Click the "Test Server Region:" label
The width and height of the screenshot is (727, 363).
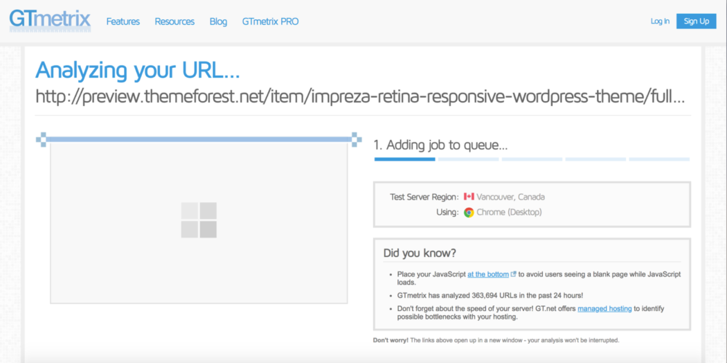(x=424, y=197)
